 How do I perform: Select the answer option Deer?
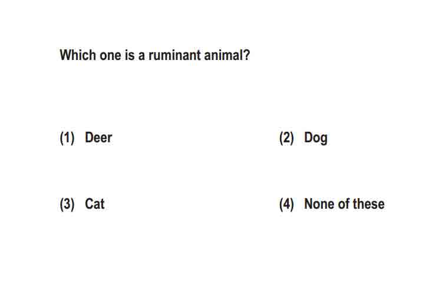point(98,138)
